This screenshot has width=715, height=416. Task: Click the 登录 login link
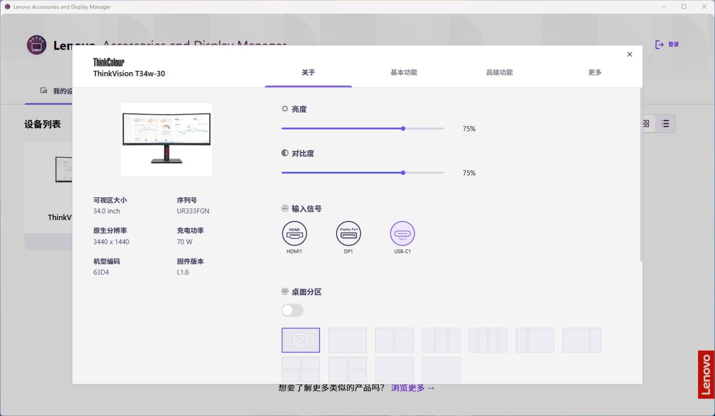pyautogui.click(x=667, y=44)
